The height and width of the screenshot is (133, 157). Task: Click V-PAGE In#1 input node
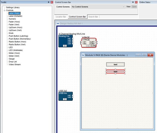click(82, 42)
